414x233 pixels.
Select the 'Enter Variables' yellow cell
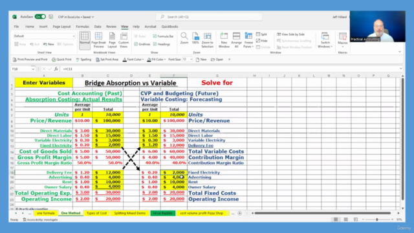[x=44, y=83]
